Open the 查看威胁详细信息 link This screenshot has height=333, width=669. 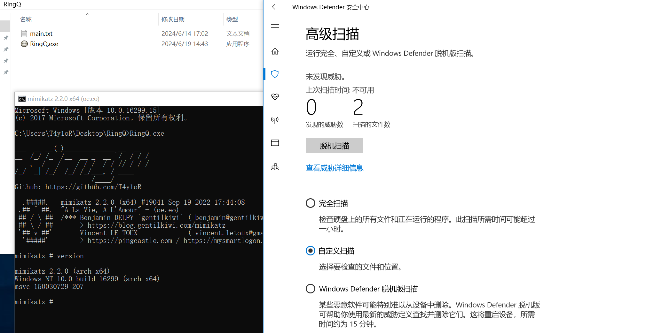334,168
